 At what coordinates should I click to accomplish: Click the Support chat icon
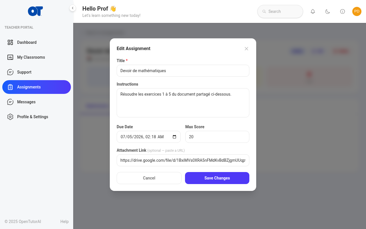coord(10,72)
